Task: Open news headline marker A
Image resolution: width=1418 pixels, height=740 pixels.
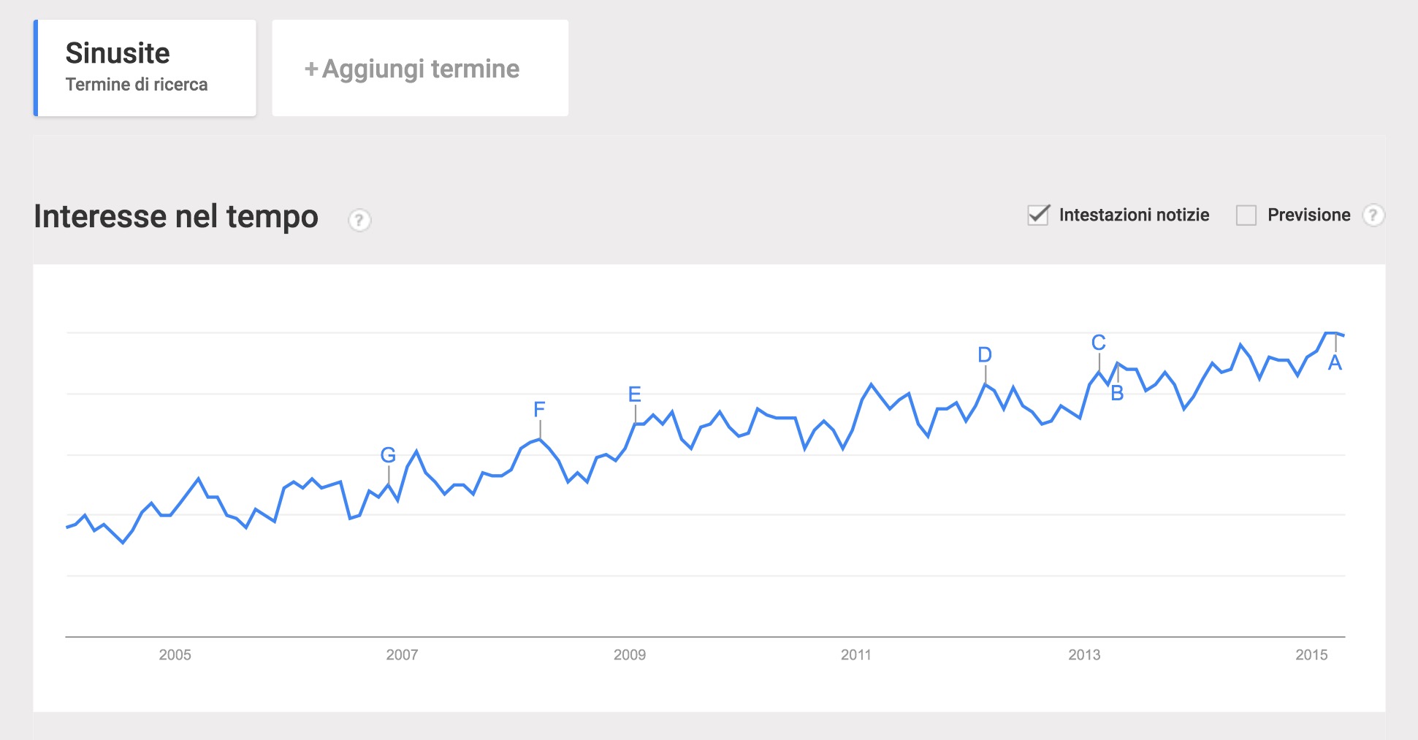Action: click(1335, 363)
